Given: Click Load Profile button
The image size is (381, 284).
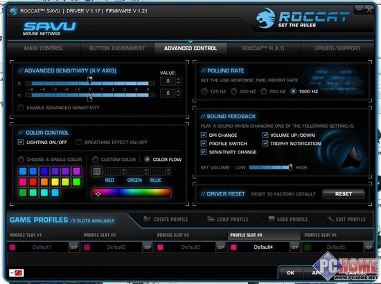Looking at the screenshot, I should pos(228,219).
